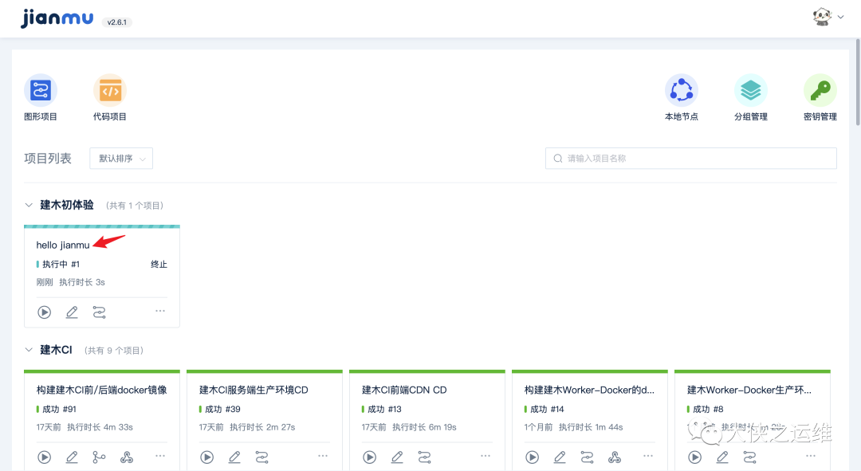861x471 pixels.
Task: Open the 图形项目 graphic project icon
Action: tap(41, 91)
